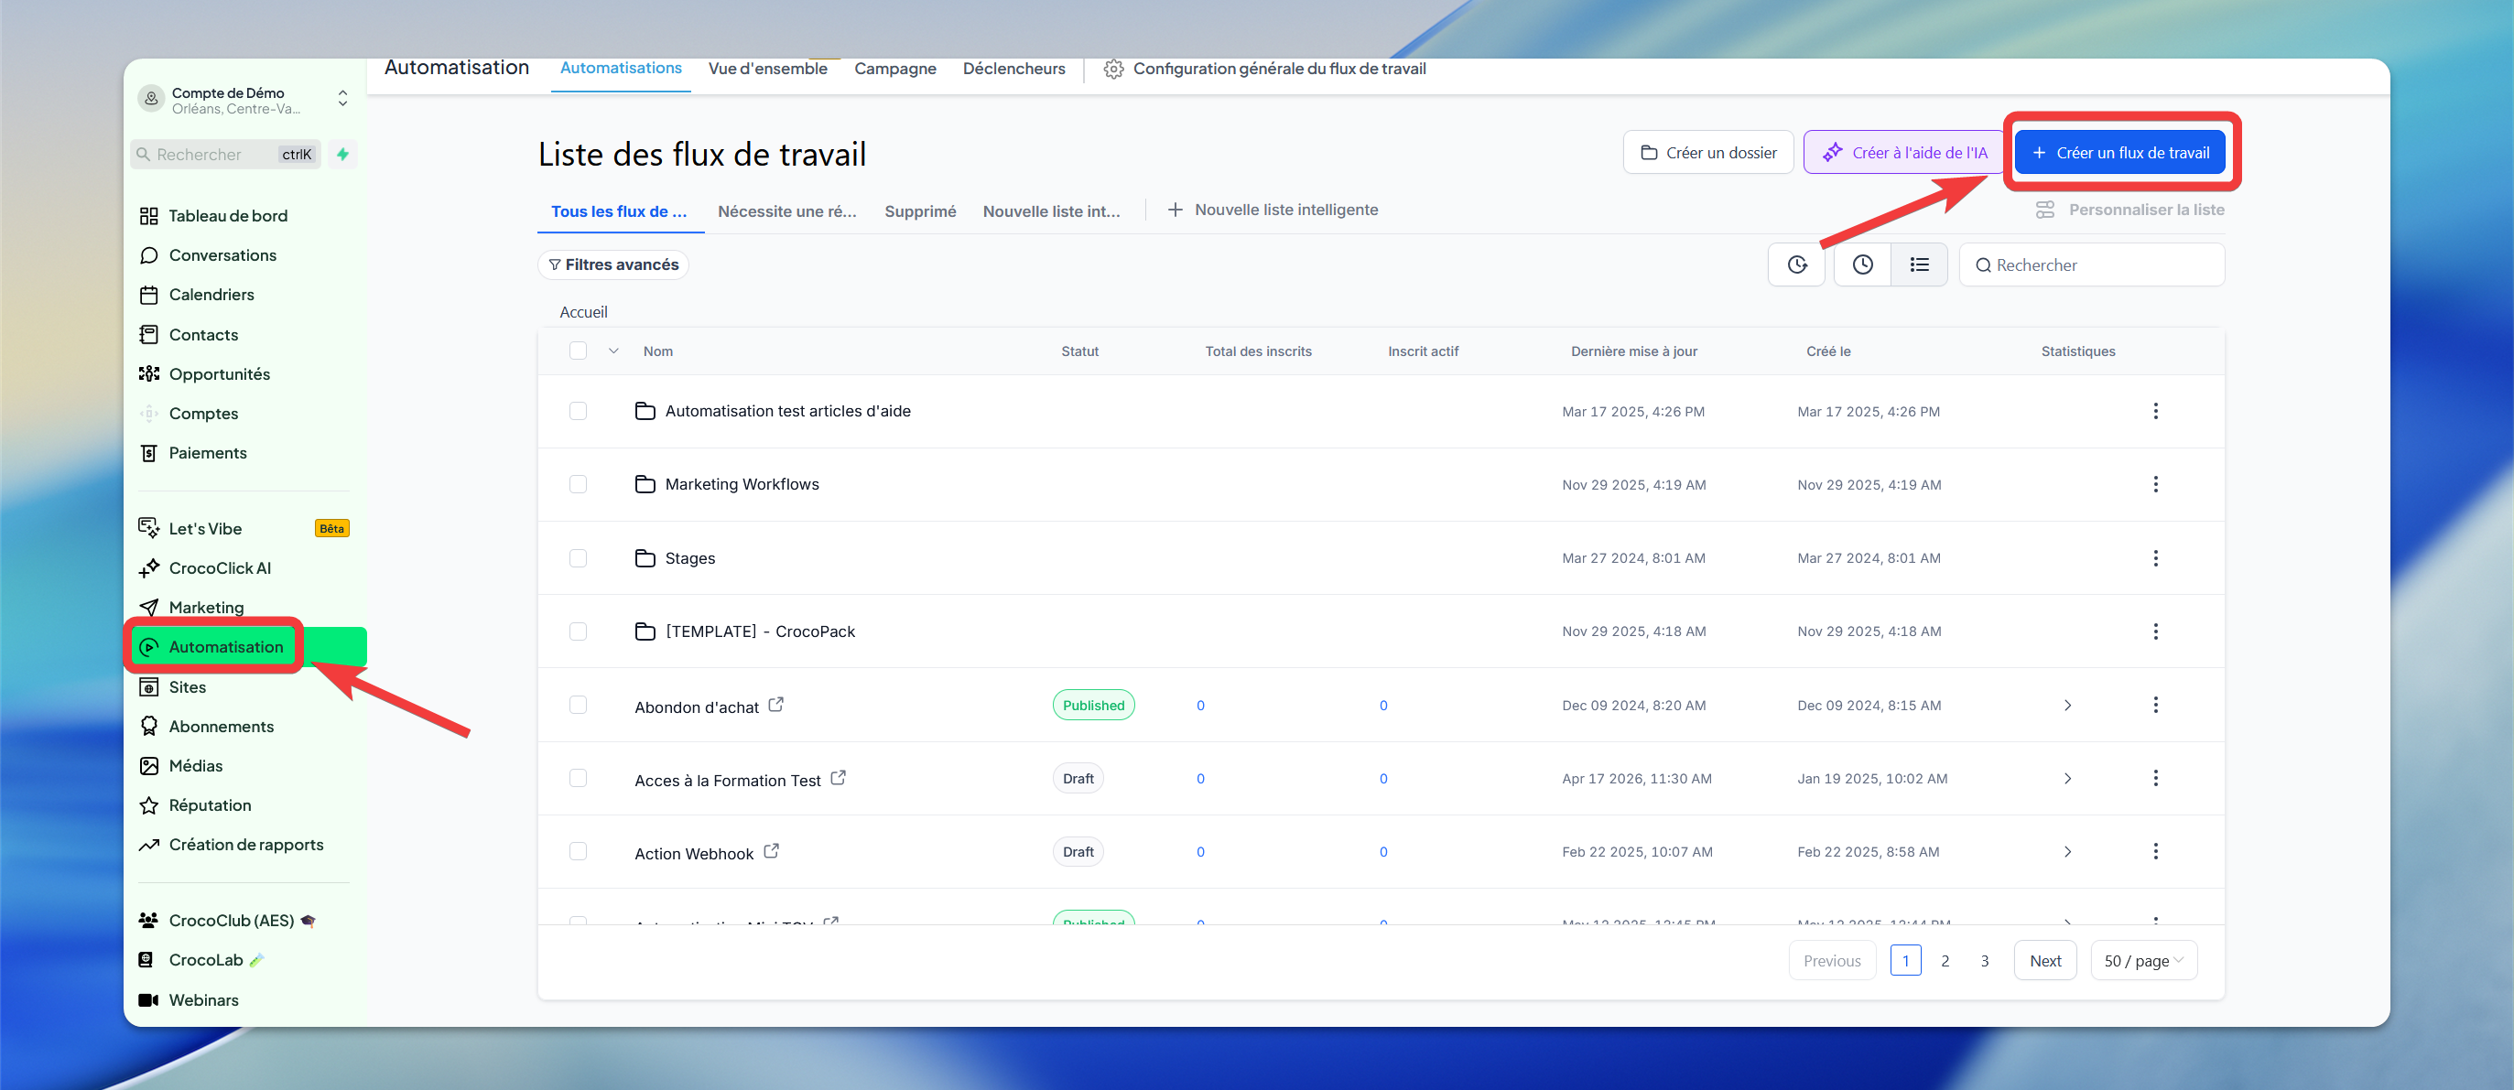Click Créer à l'aide de l'IA
The height and width of the screenshot is (1090, 2514).
click(1903, 153)
